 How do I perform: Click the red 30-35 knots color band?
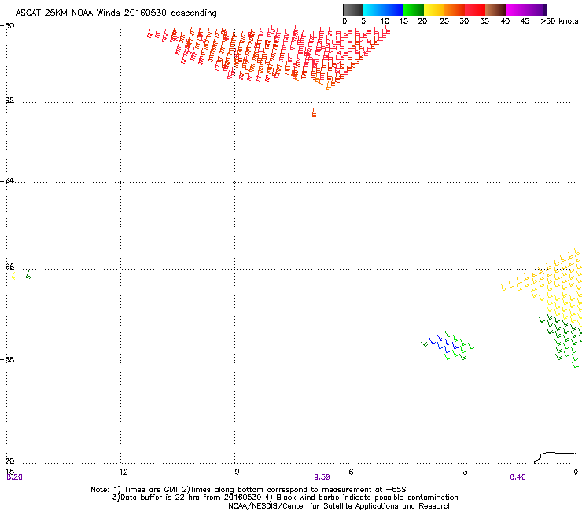pyautogui.click(x=475, y=9)
